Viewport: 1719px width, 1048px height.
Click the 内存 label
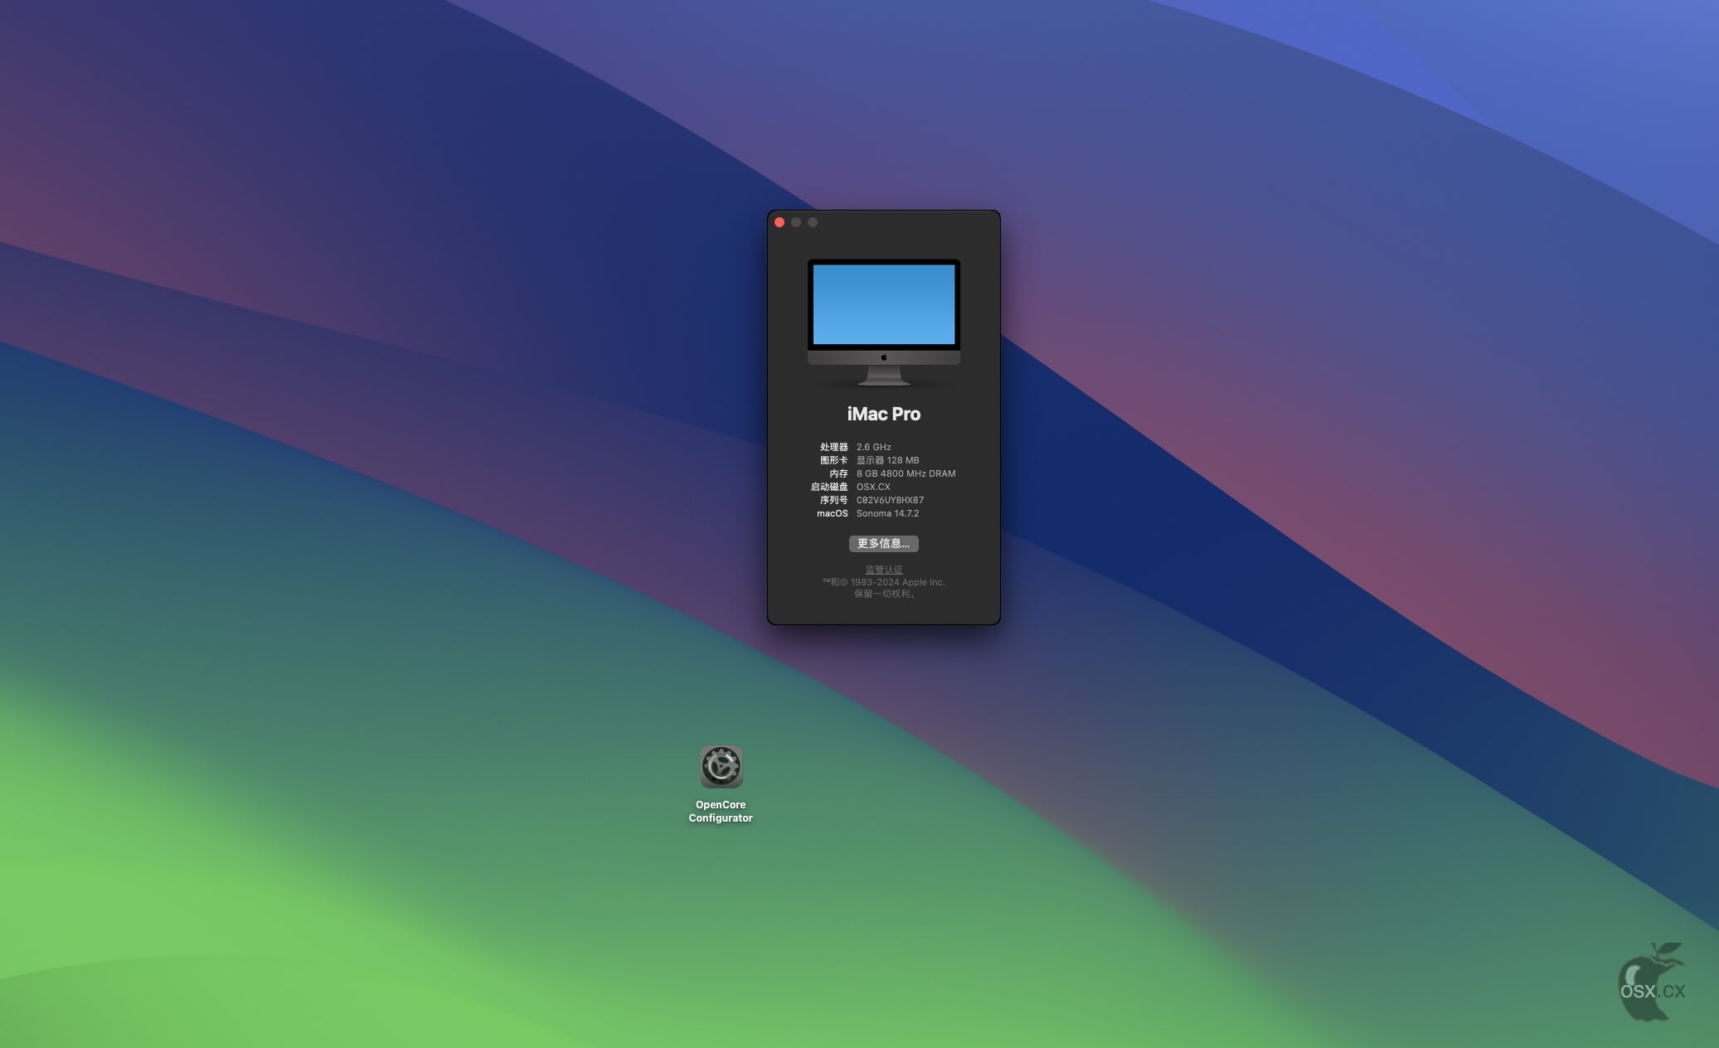point(839,473)
